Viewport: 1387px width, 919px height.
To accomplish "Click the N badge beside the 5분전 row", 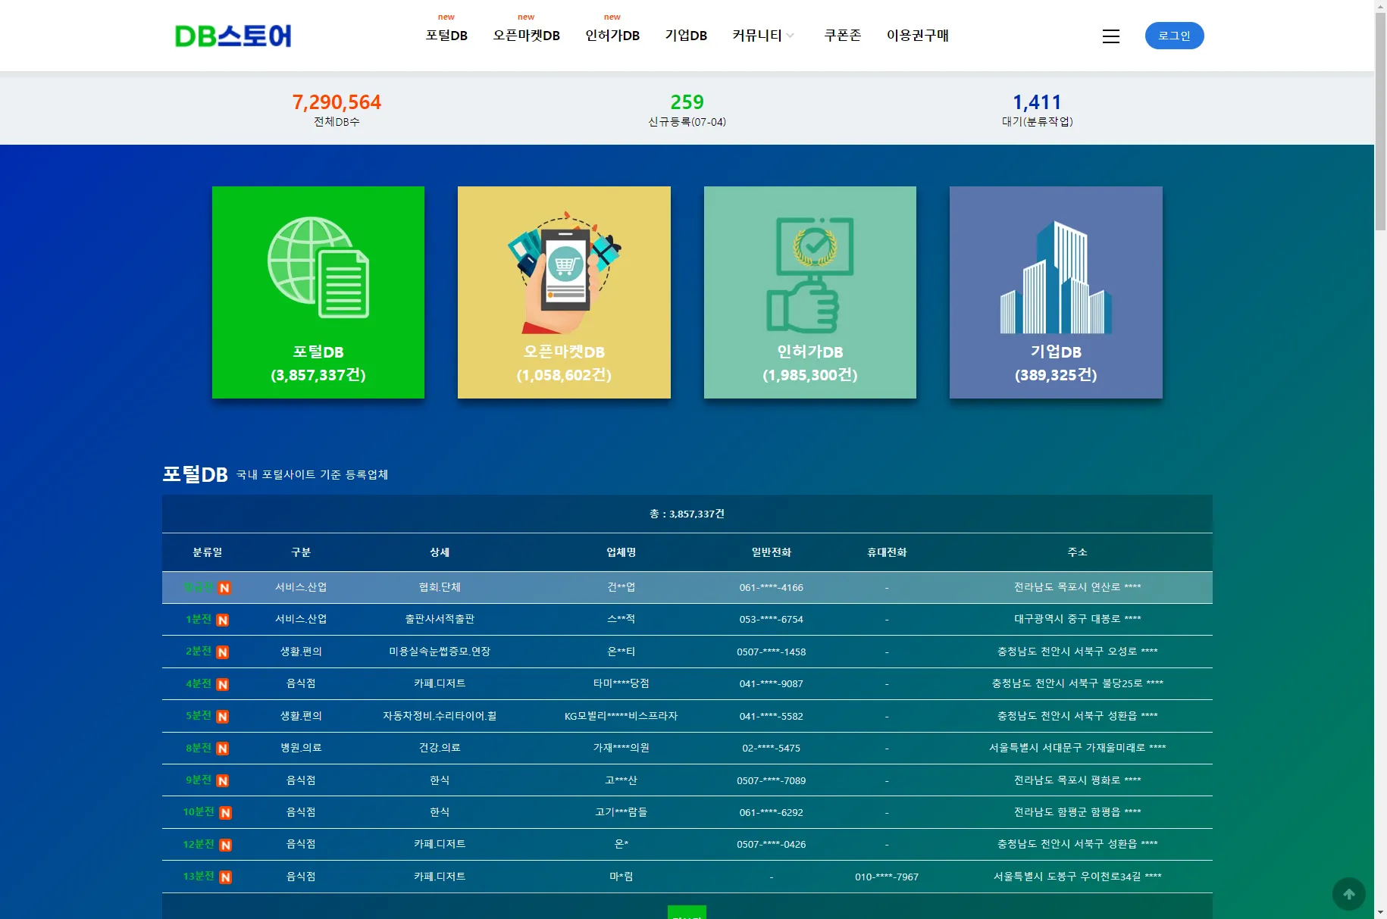I will tap(224, 716).
